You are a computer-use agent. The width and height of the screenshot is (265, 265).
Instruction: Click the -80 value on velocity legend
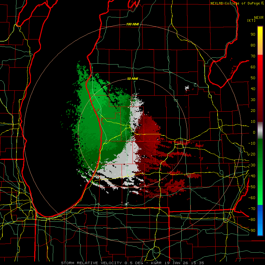point(252,220)
